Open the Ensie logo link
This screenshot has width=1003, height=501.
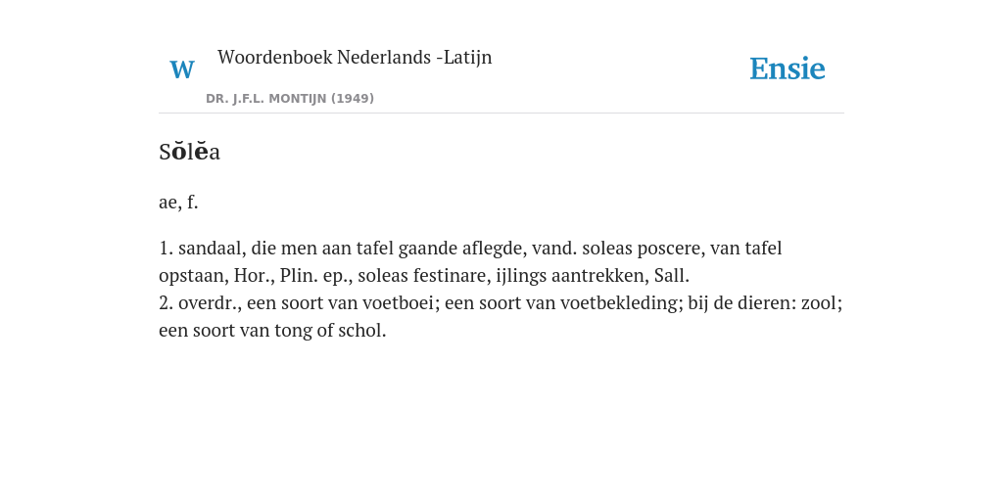click(787, 68)
